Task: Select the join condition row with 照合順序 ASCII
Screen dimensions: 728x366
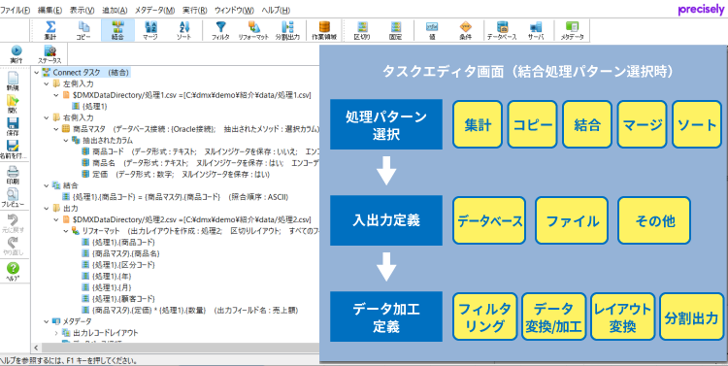Action: pos(175,197)
